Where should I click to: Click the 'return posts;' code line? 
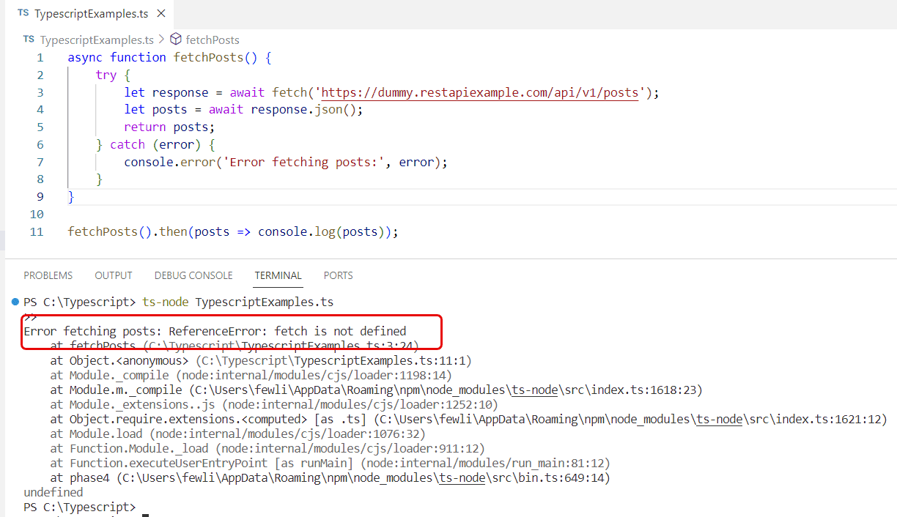pos(169,127)
